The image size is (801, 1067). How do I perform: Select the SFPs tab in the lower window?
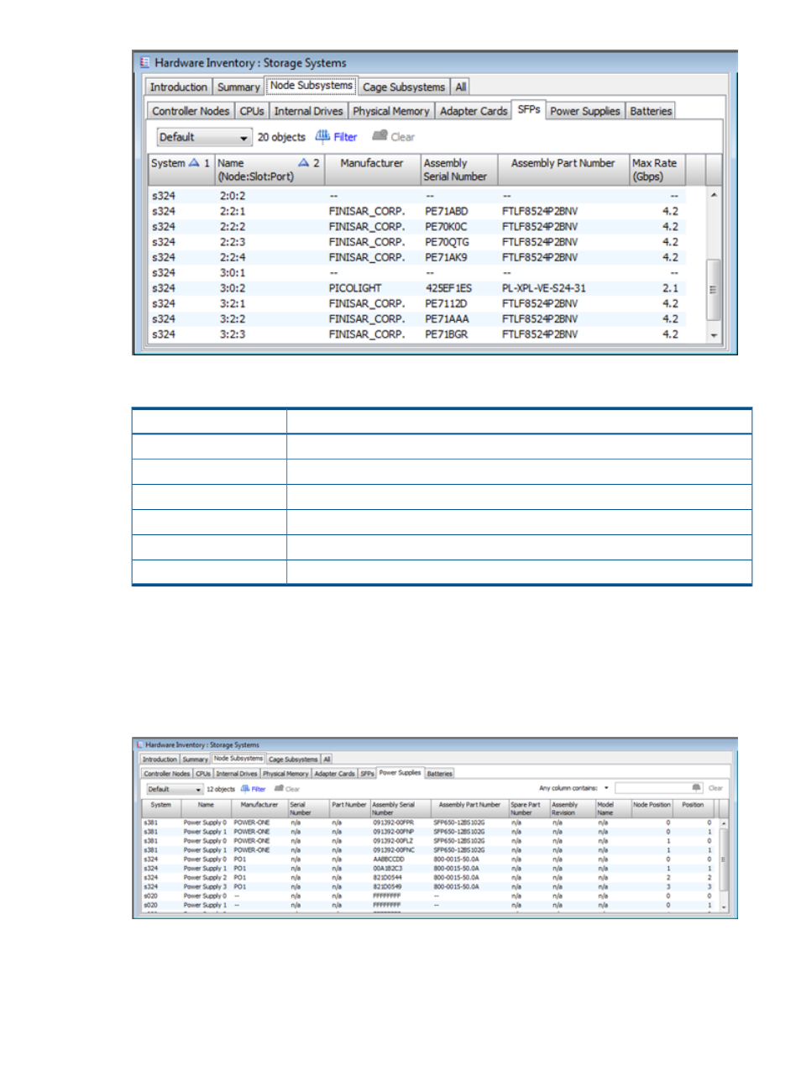(x=367, y=774)
